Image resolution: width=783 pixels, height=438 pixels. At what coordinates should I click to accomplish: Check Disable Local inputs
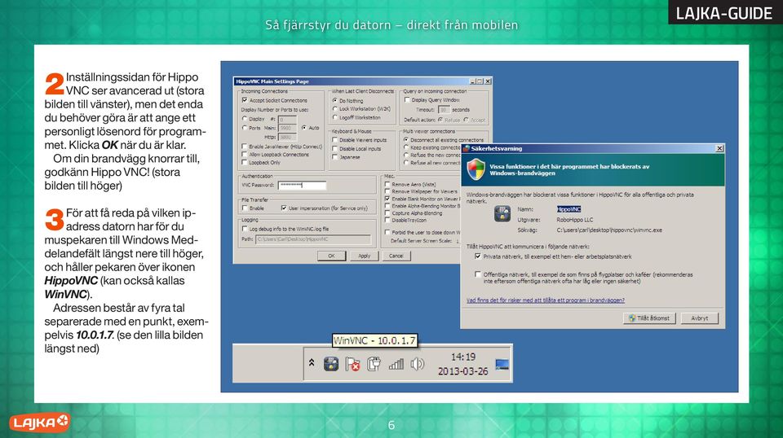(334, 148)
